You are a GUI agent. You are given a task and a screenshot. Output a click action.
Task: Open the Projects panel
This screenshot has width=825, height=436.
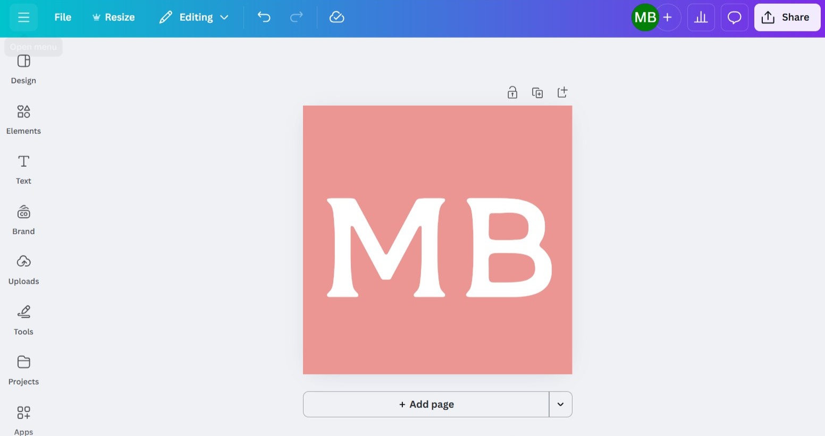coord(23,370)
